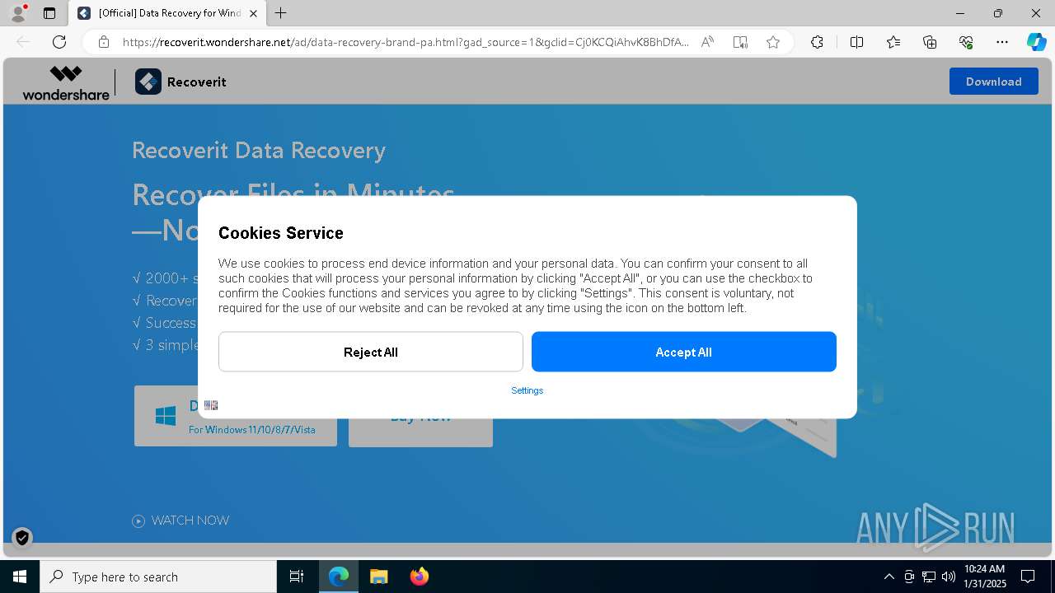
Task: Toggle Split screen icon
Action: pos(856,42)
